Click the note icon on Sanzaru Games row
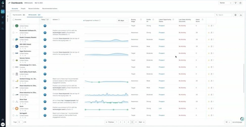This screenshot has height=127, width=246. coord(211,60)
